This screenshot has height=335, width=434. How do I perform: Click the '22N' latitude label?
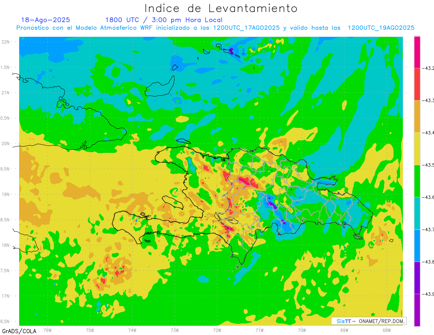pyautogui.click(x=5, y=42)
